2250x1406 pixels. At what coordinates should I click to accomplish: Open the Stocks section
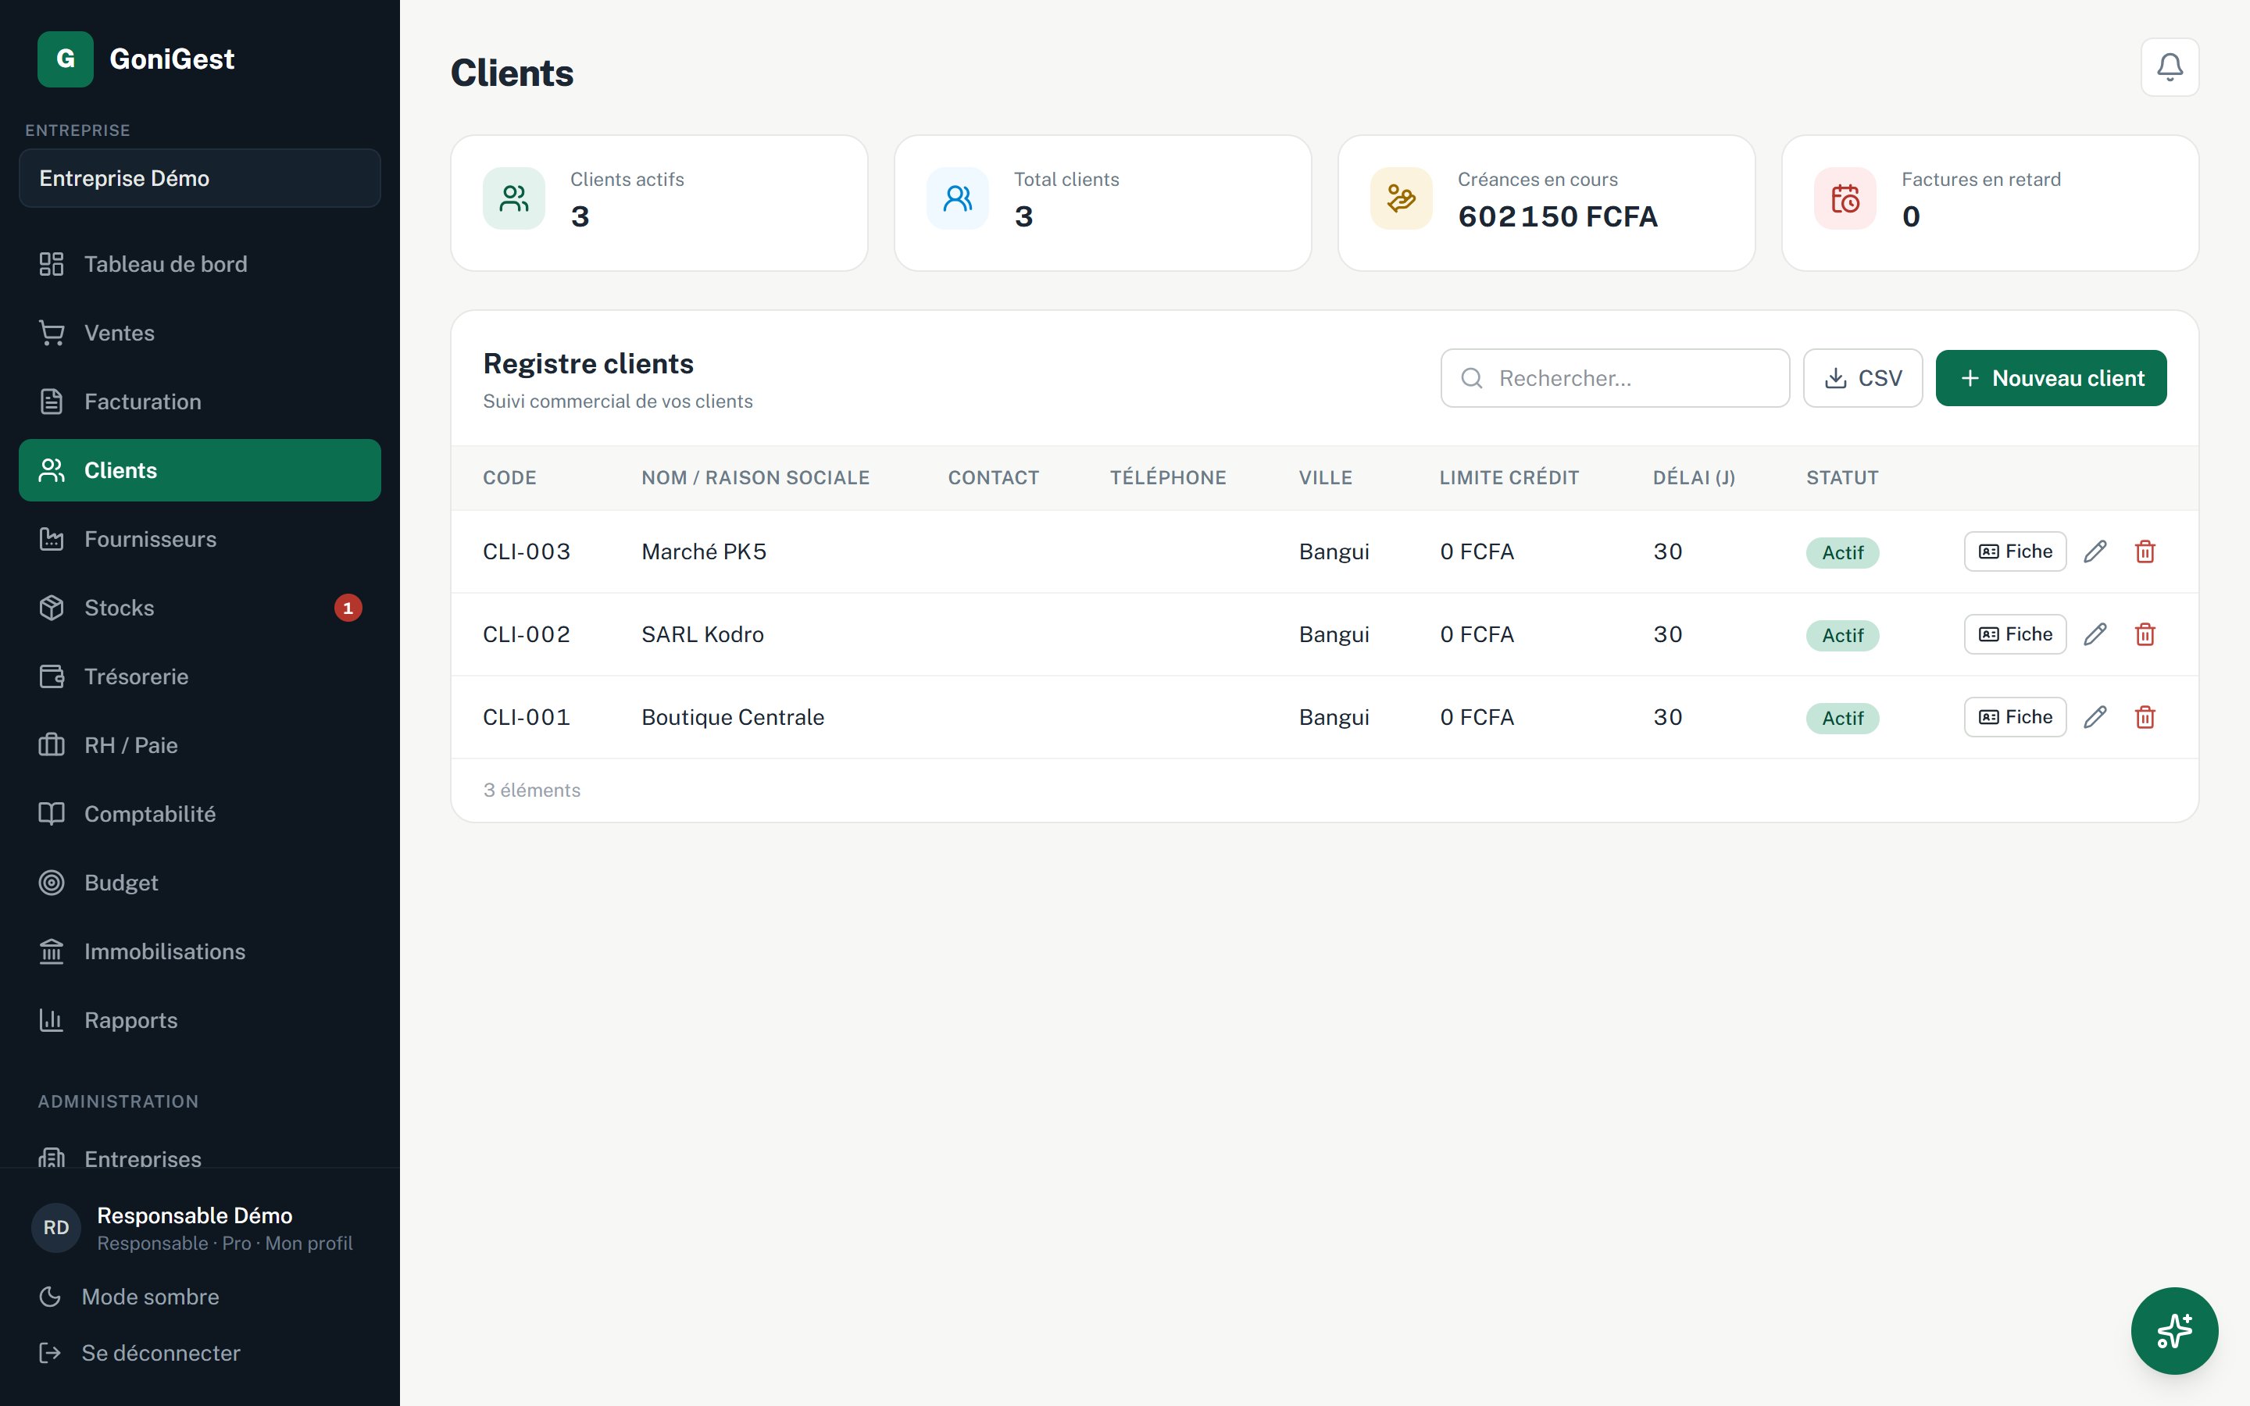click(200, 608)
